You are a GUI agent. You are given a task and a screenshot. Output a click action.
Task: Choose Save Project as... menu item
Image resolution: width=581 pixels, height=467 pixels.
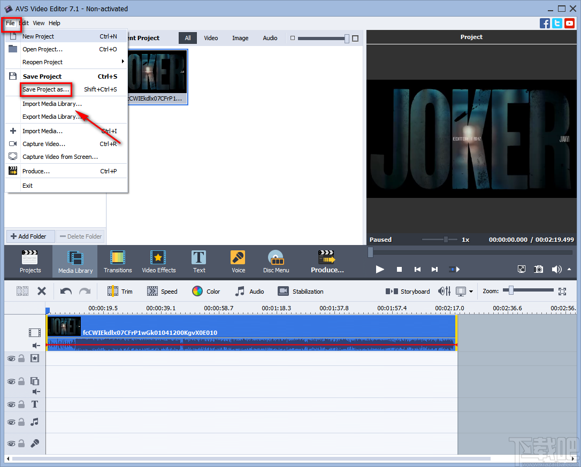[x=67, y=89]
